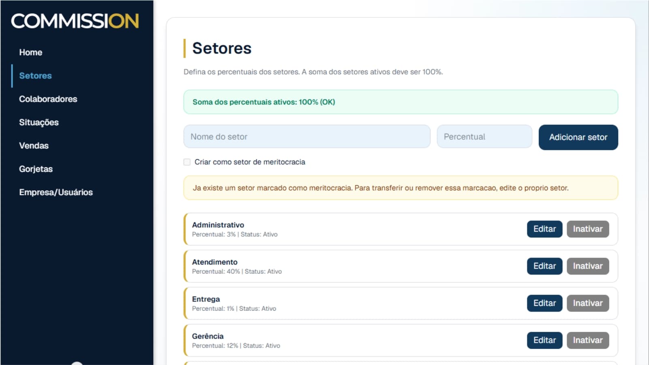This screenshot has width=649, height=365.
Task: Click the COMMISSION logo
Action: 75,21
